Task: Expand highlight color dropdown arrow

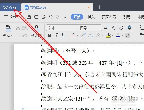Action: [112, 36]
